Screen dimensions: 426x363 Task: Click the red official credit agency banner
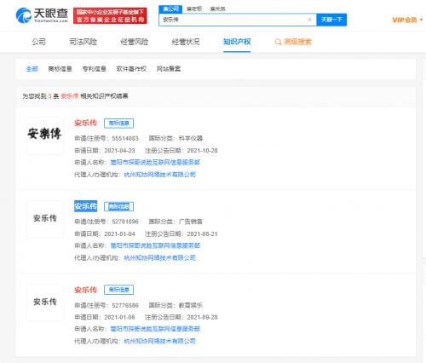pyautogui.click(x=110, y=15)
